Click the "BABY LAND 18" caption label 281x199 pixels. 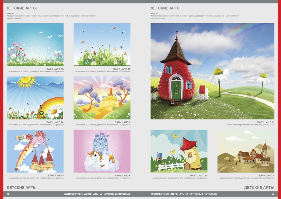coord(55,69)
